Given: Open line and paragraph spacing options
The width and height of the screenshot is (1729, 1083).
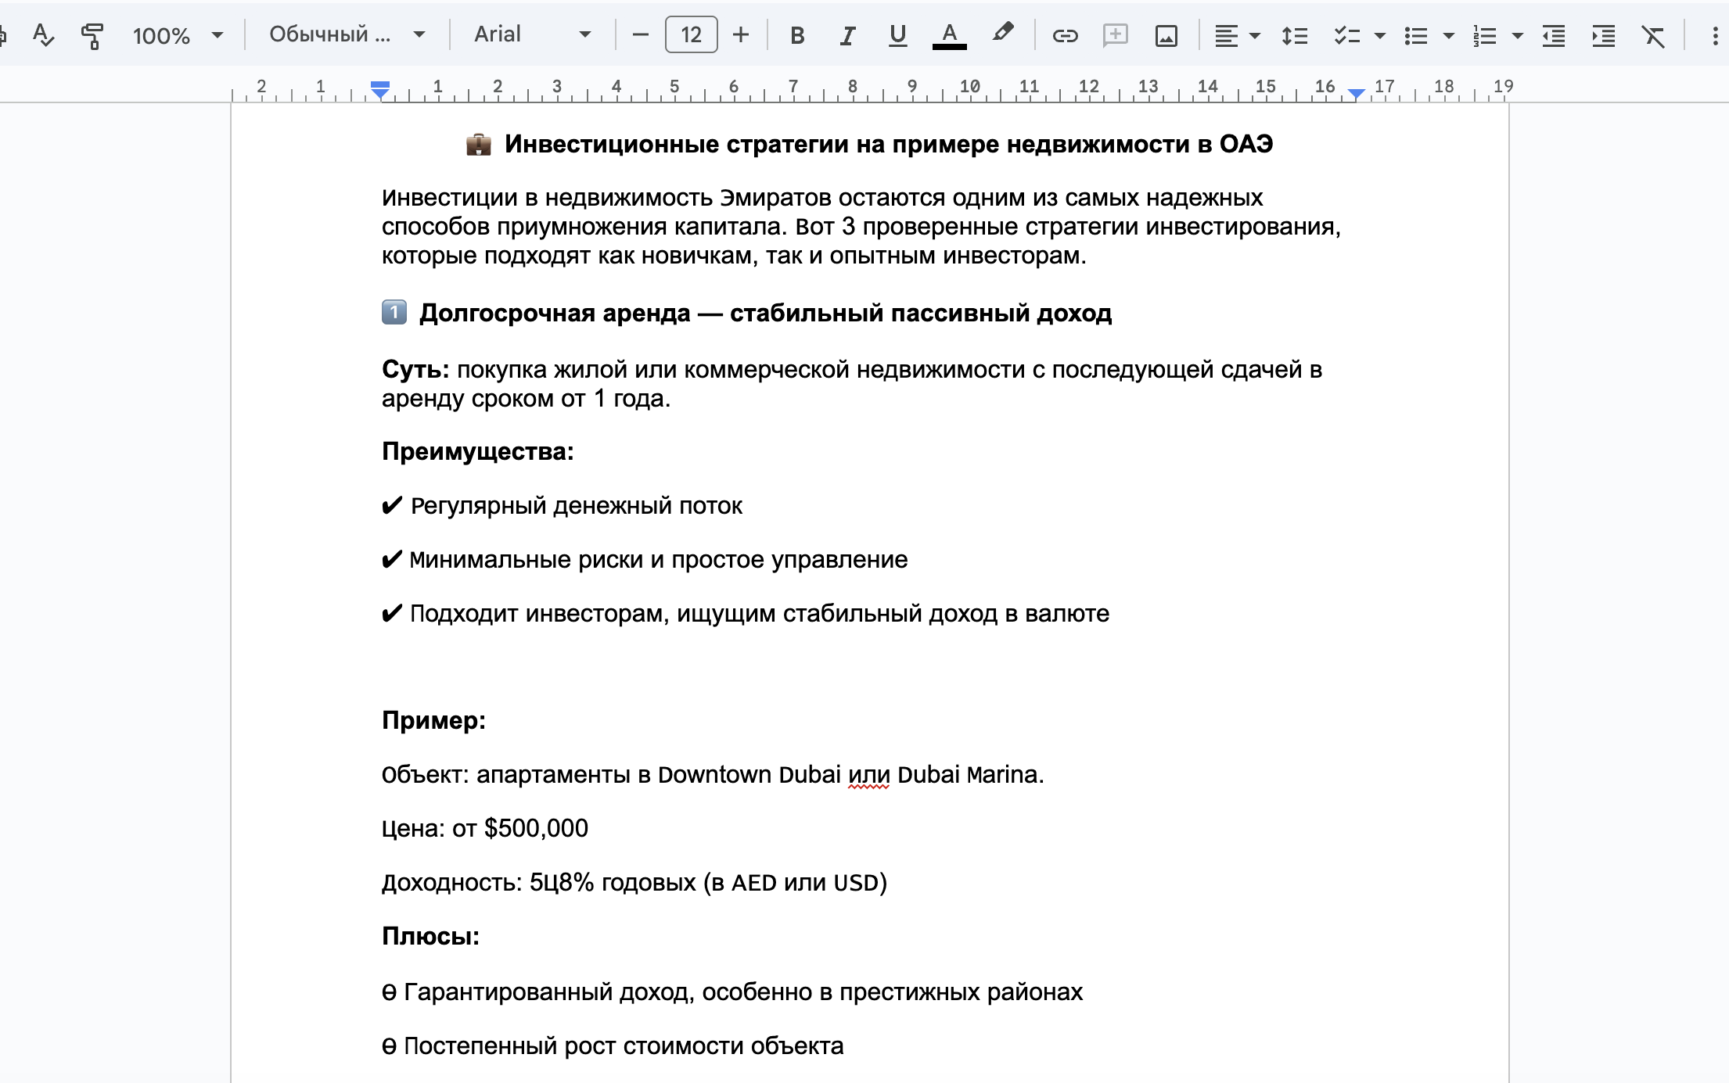Looking at the screenshot, I should point(1295,35).
